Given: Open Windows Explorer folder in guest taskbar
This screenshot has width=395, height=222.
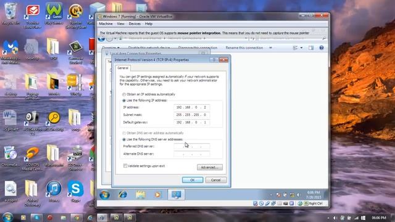Looking at the screenshot, I should (x=140, y=195).
